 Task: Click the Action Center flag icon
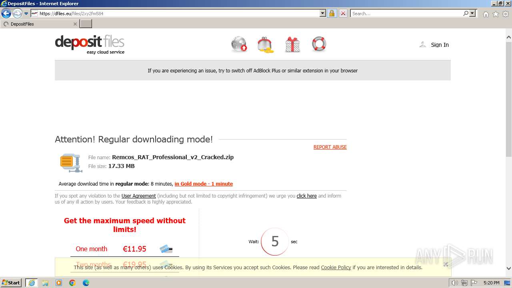click(474, 283)
